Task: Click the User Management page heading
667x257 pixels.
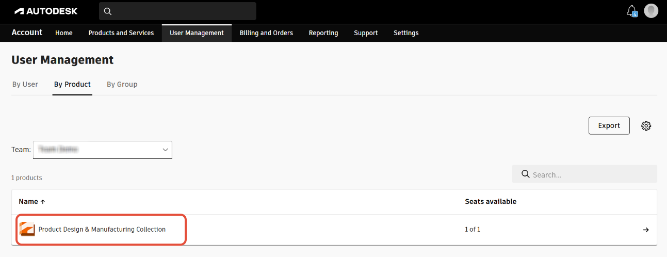Action: [x=62, y=60]
